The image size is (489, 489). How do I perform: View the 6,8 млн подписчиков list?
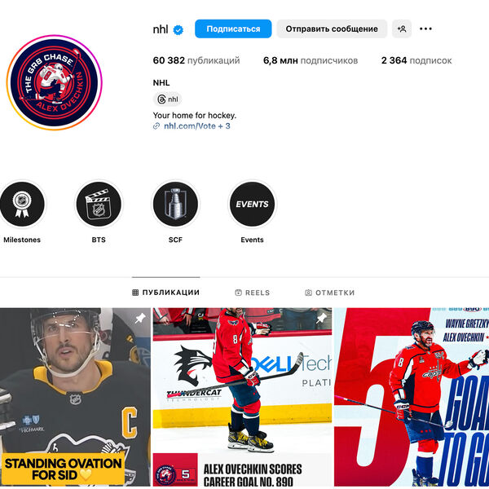click(x=311, y=60)
